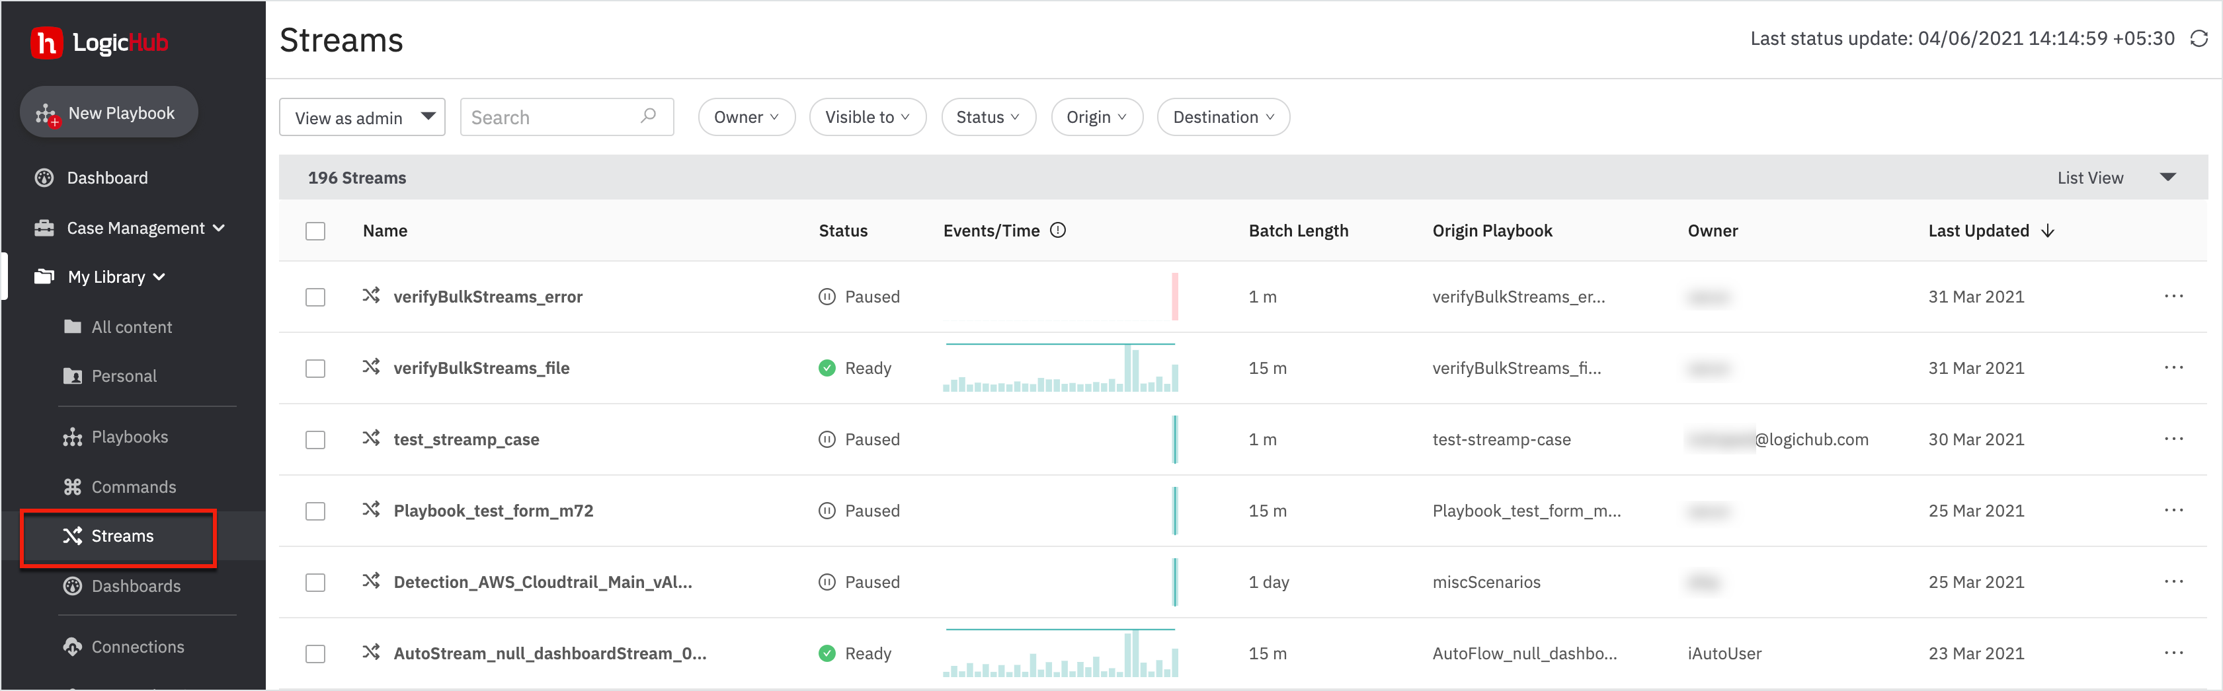2223x691 pixels.
Task: Click the paused status icon for test_streamp_case
Action: pos(827,439)
